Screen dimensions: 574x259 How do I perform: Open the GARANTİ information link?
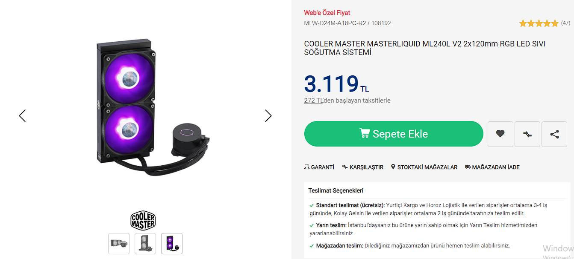pos(319,167)
